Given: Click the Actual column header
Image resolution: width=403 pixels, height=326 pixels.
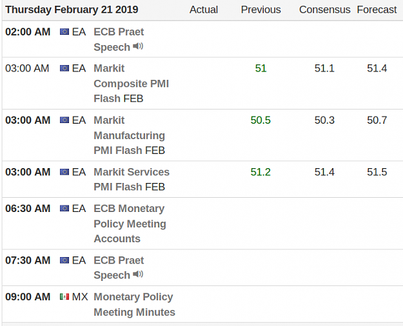Looking at the screenshot, I should point(204,10).
